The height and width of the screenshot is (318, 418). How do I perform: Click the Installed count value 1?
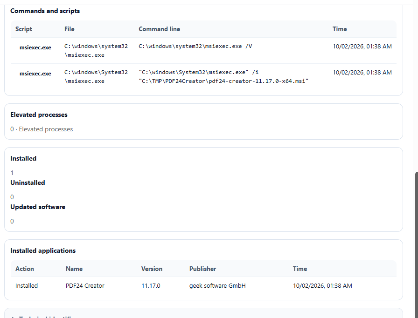point(12,173)
